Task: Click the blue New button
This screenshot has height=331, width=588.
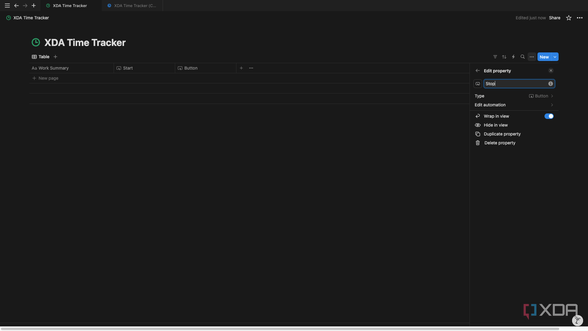Action: point(544,57)
